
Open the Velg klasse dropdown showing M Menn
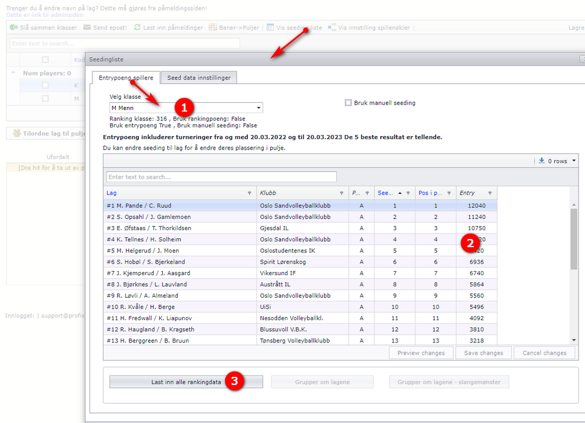click(x=186, y=108)
